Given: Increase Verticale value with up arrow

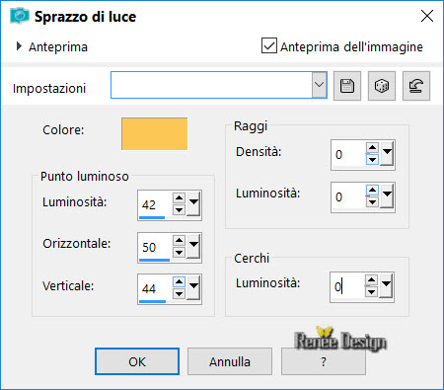Looking at the screenshot, I should pos(179,281).
